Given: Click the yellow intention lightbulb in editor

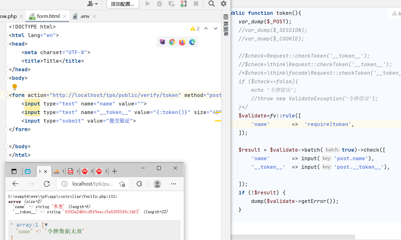Looking at the screenshot, I should tap(15, 87).
